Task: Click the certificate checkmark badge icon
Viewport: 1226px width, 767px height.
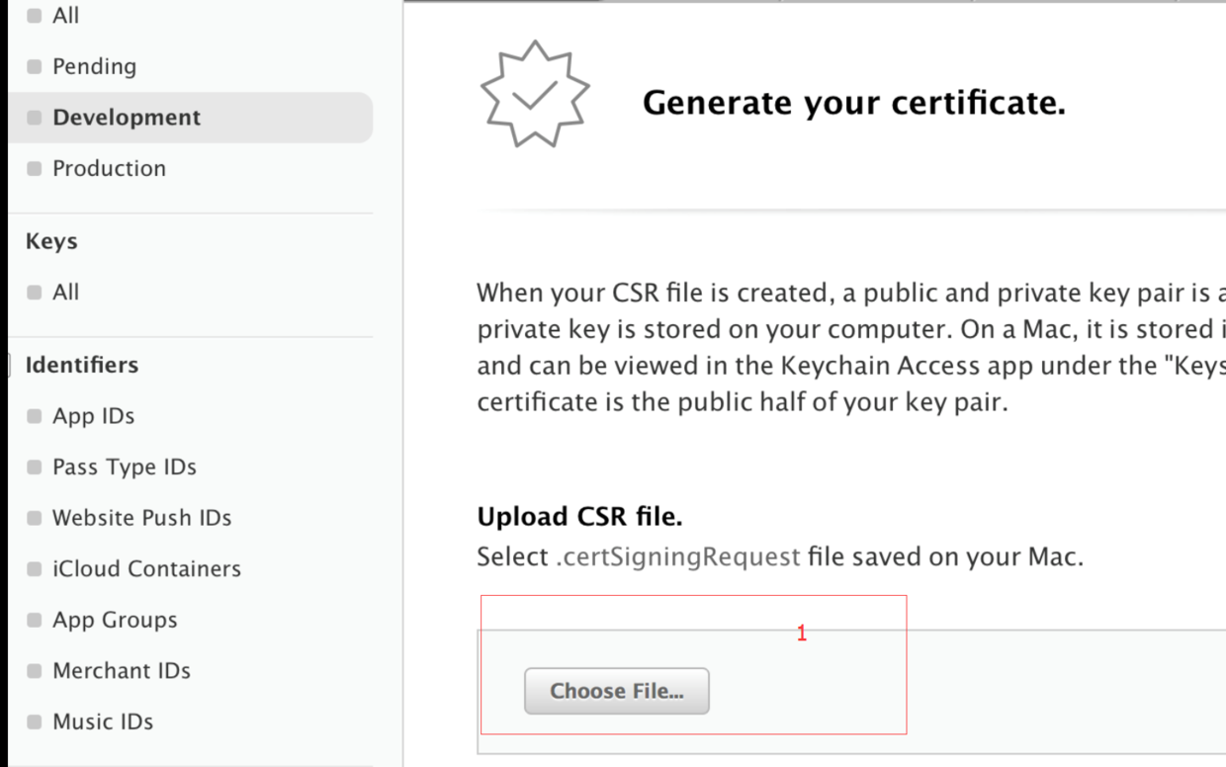Action: 535,94
